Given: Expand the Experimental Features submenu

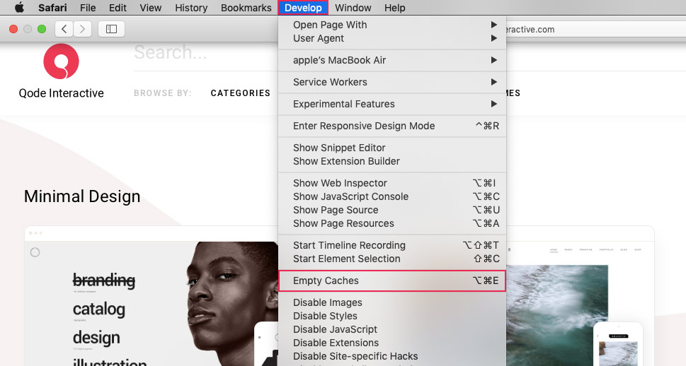Looking at the screenshot, I should pyautogui.click(x=392, y=104).
